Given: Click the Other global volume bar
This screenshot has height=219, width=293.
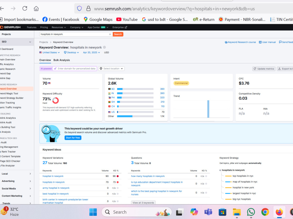Looking at the screenshot, I should pos(135,116).
